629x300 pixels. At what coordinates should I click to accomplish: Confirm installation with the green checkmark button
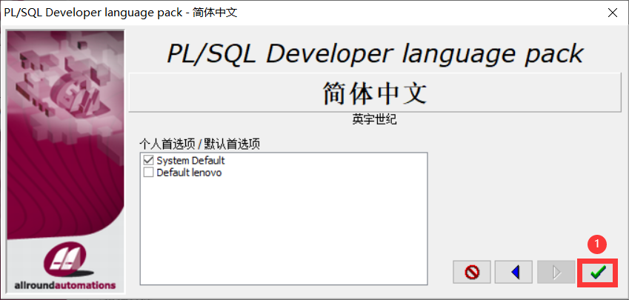597,273
